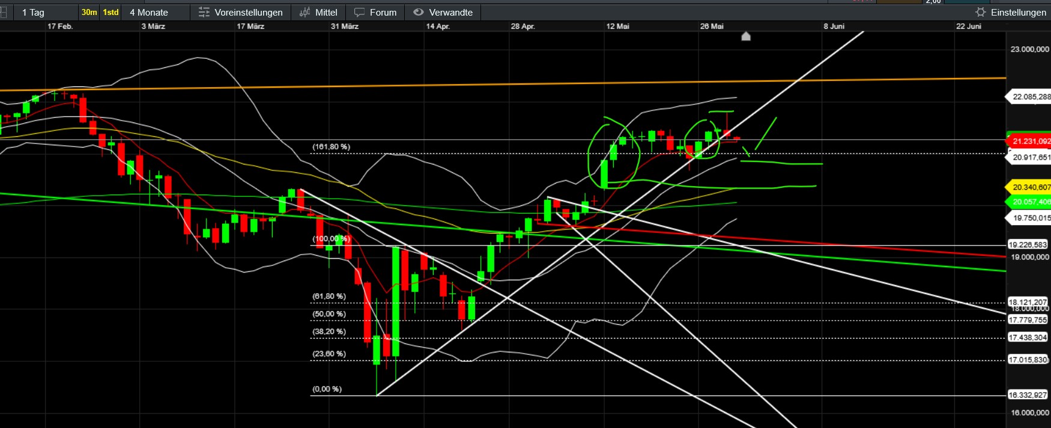The height and width of the screenshot is (428, 1051).
Task: Open the Forum discussion
Action: 375,12
